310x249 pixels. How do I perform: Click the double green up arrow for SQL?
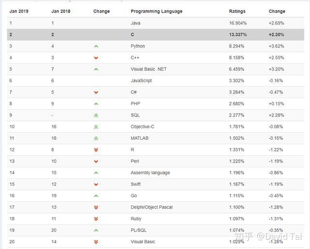[x=96, y=116]
